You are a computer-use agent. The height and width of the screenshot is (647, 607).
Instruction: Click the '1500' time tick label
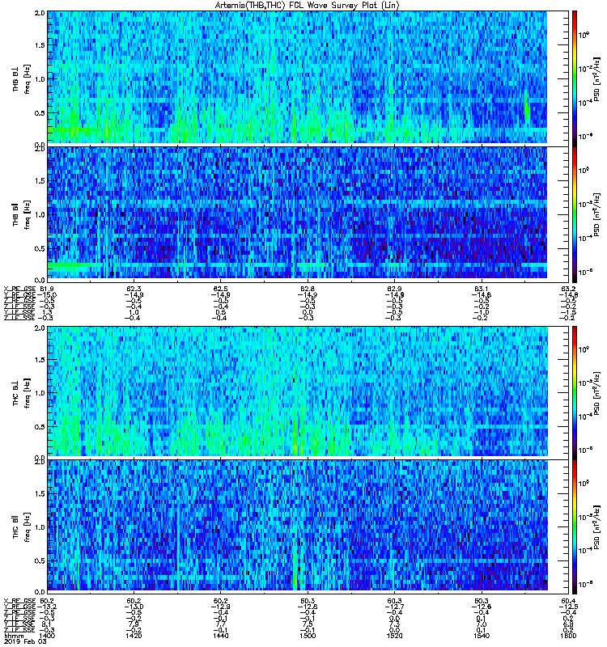pyautogui.click(x=308, y=636)
